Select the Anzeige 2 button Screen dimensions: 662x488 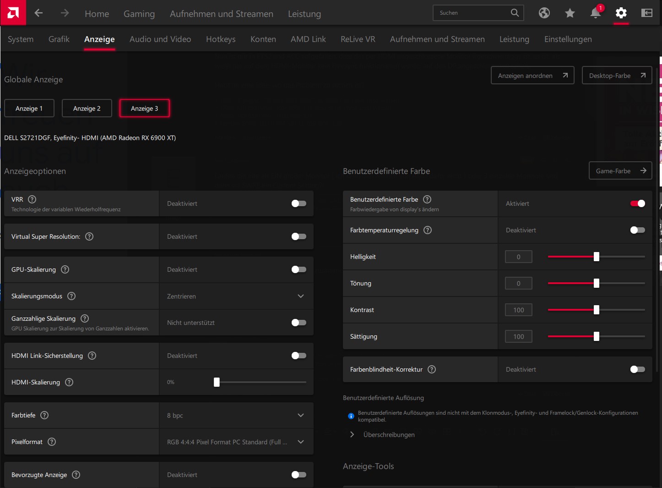coord(87,108)
